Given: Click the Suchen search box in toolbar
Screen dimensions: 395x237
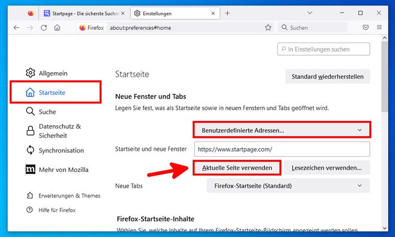Looking at the screenshot, I should coord(313,27).
